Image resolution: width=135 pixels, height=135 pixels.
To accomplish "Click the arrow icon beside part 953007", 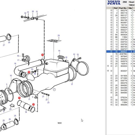I will [108, 71].
